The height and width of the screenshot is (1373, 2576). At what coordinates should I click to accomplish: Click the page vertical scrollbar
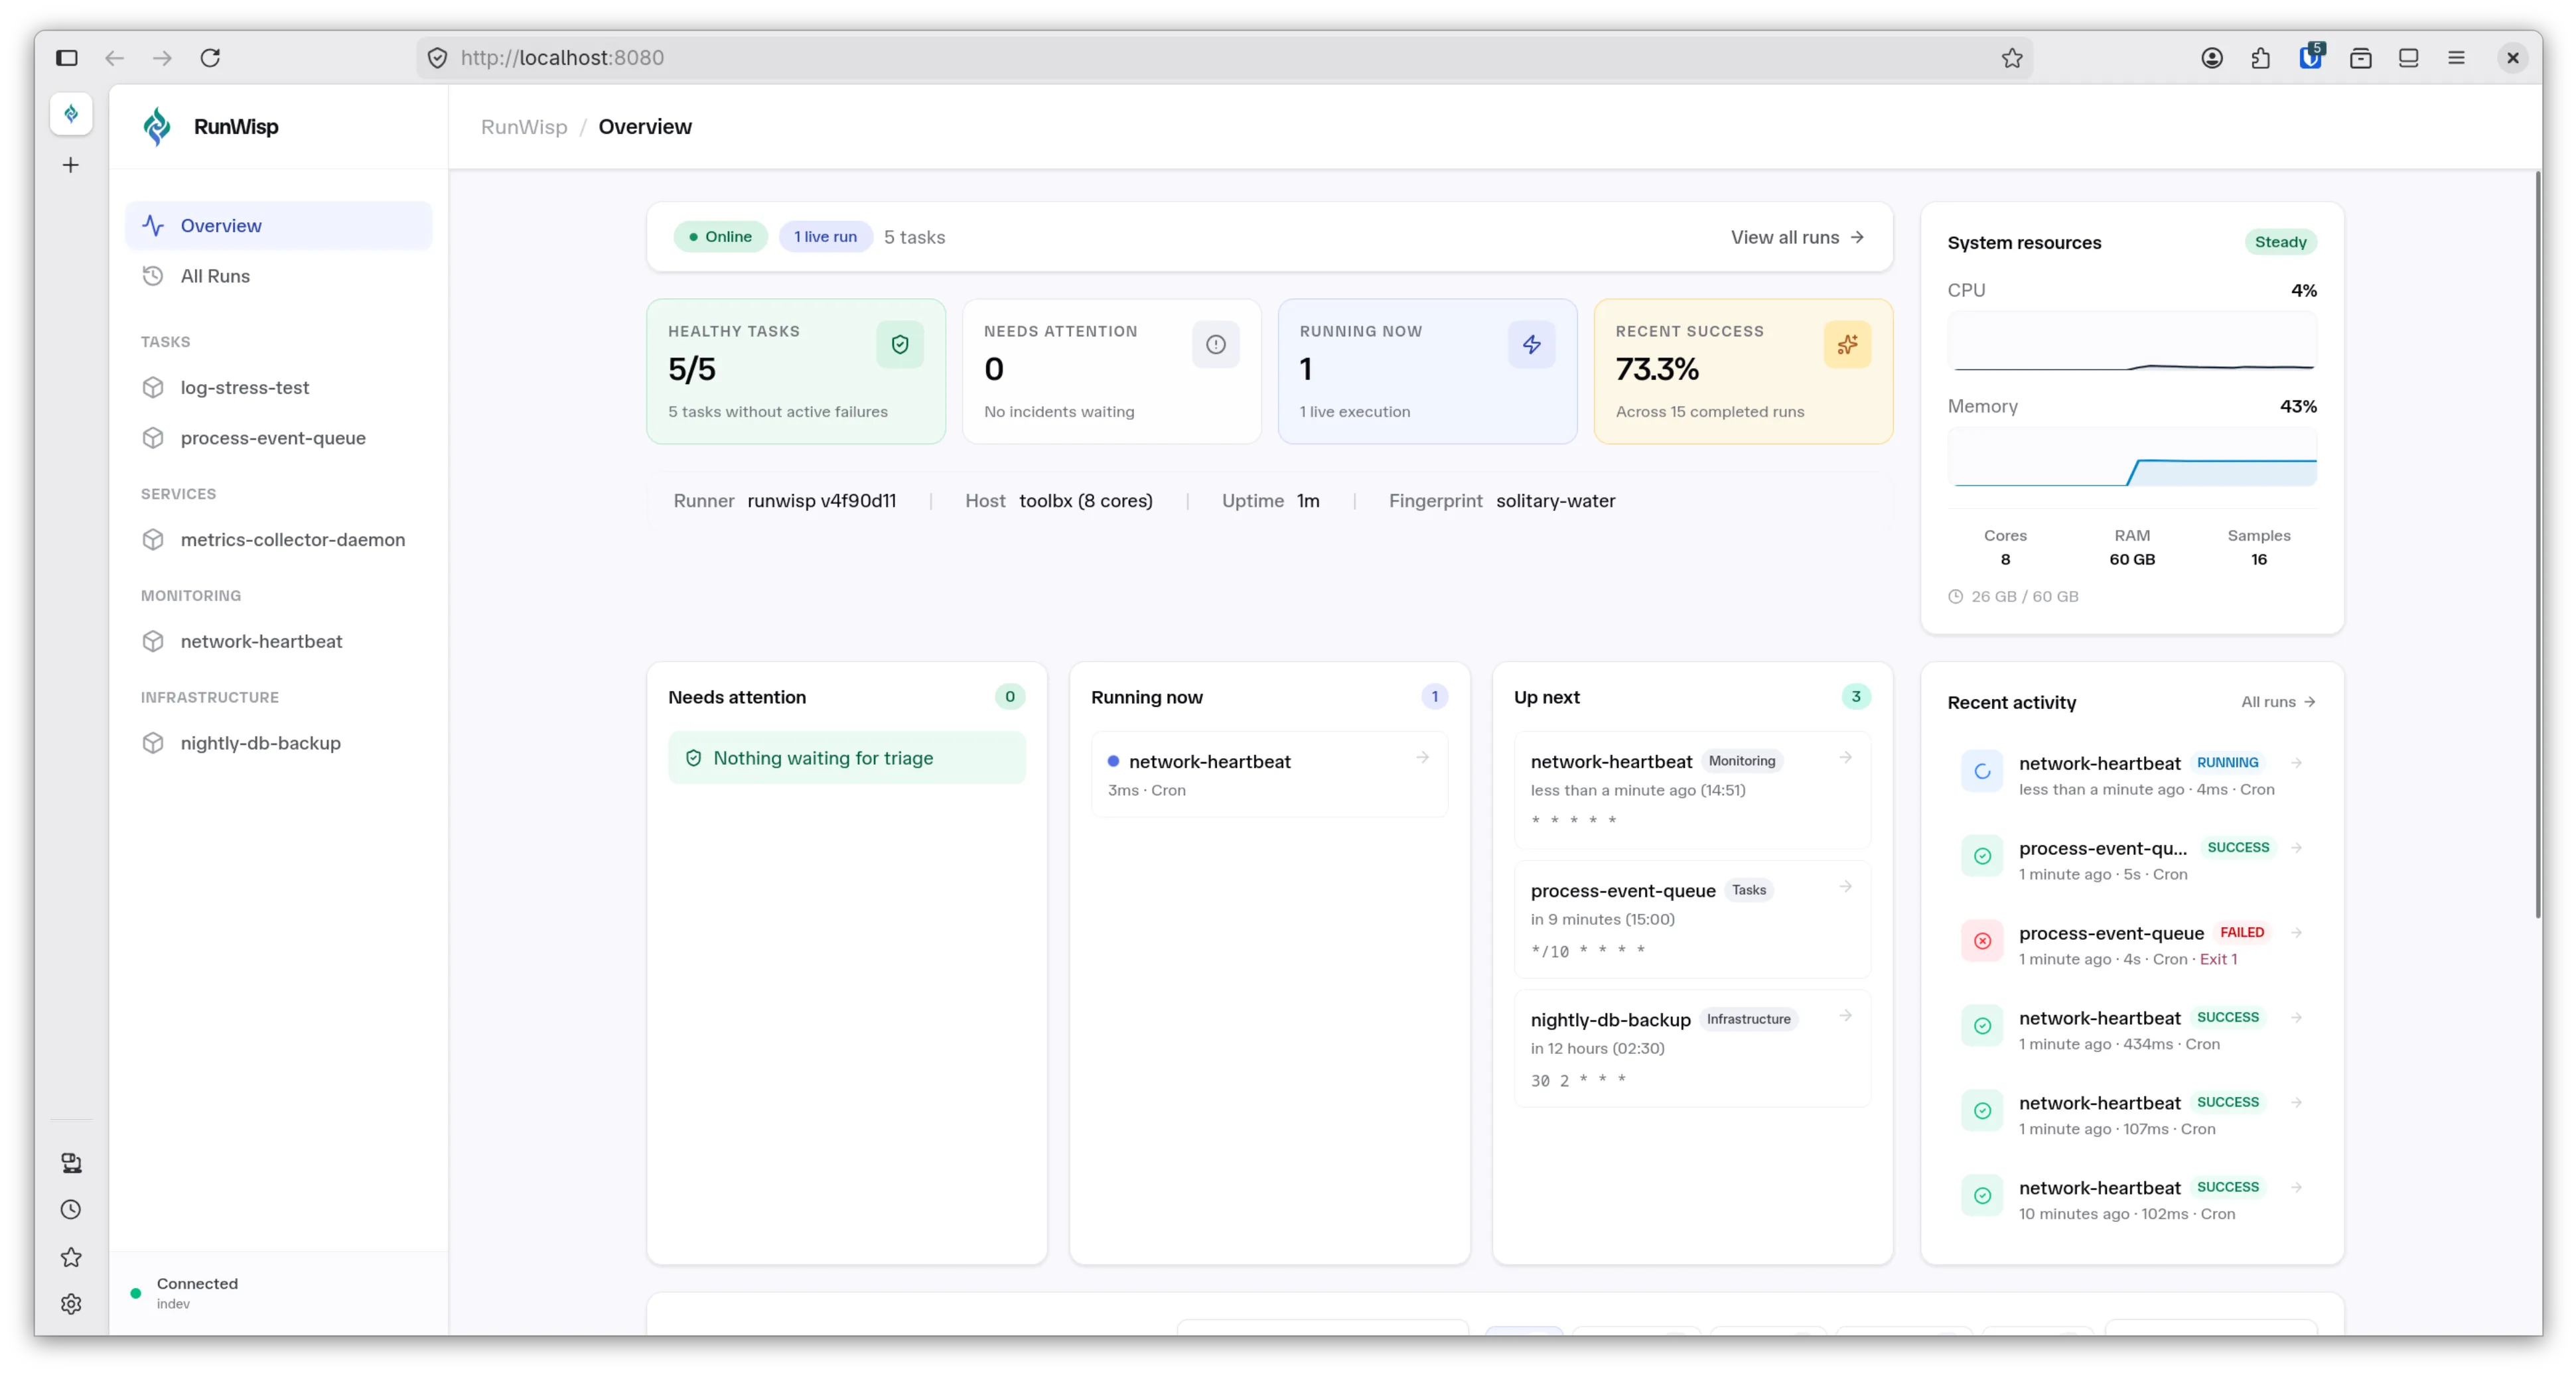pyautogui.click(x=2538, y=545)
